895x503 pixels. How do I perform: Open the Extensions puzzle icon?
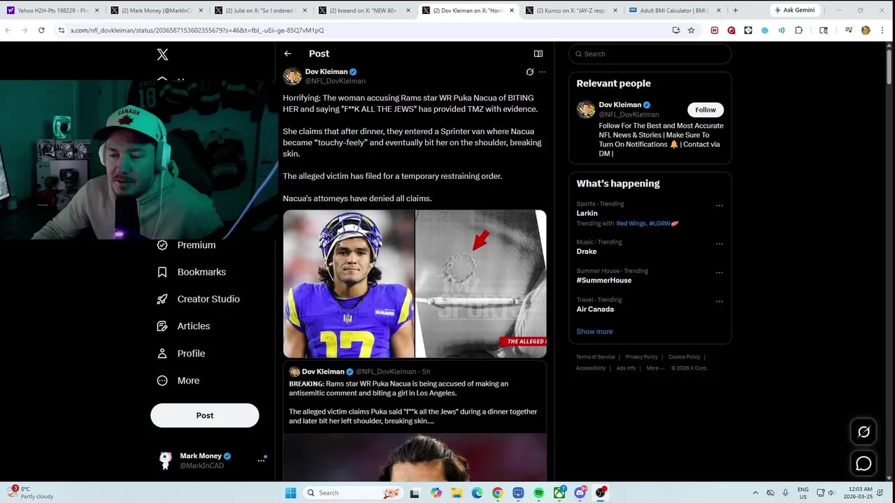(799, 30)
